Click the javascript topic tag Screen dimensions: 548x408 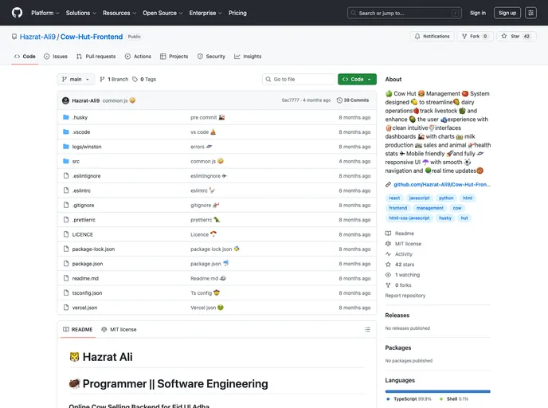(x=420, y=198)
